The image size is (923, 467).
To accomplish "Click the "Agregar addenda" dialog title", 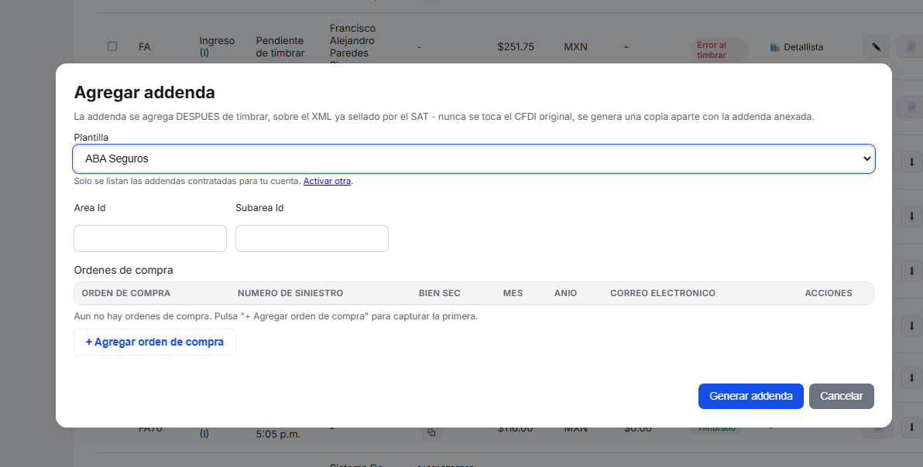I will pyautogui.click(x=144, y=93).
